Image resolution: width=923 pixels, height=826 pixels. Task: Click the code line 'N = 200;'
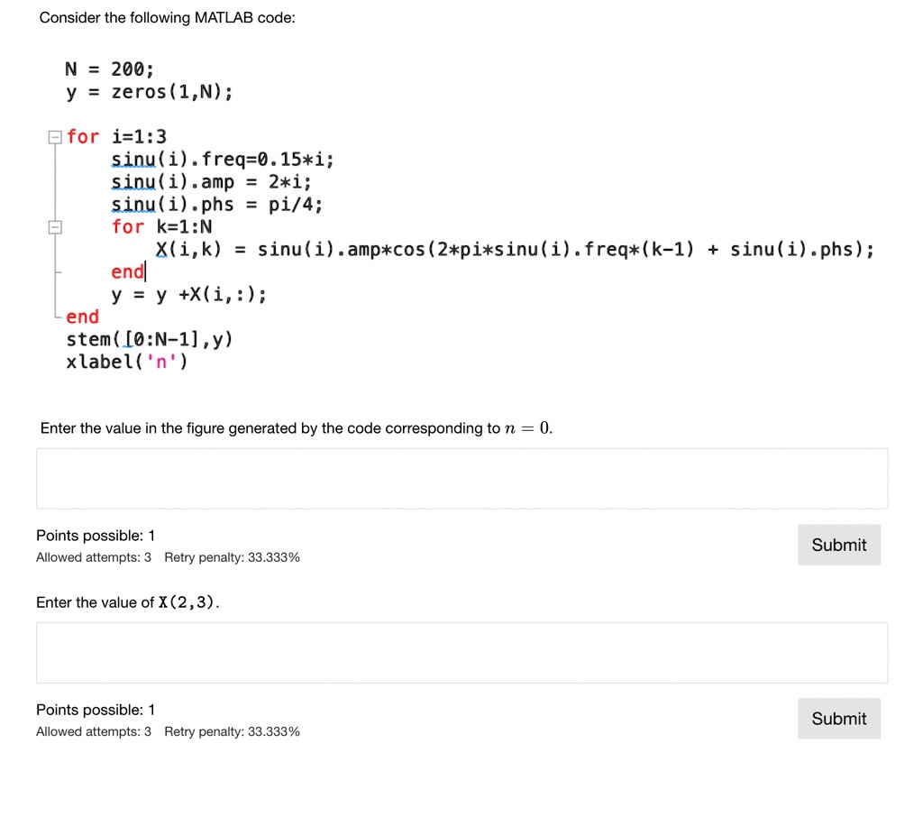[109, 69]
